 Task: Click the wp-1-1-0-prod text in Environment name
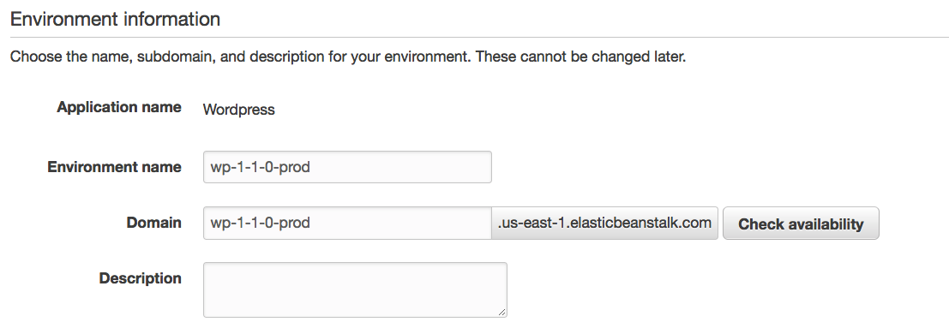coord(261,167)
